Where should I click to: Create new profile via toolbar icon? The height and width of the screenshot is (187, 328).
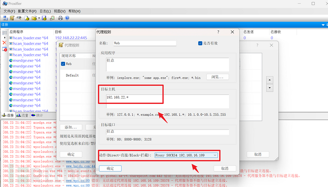click(27, 18)
